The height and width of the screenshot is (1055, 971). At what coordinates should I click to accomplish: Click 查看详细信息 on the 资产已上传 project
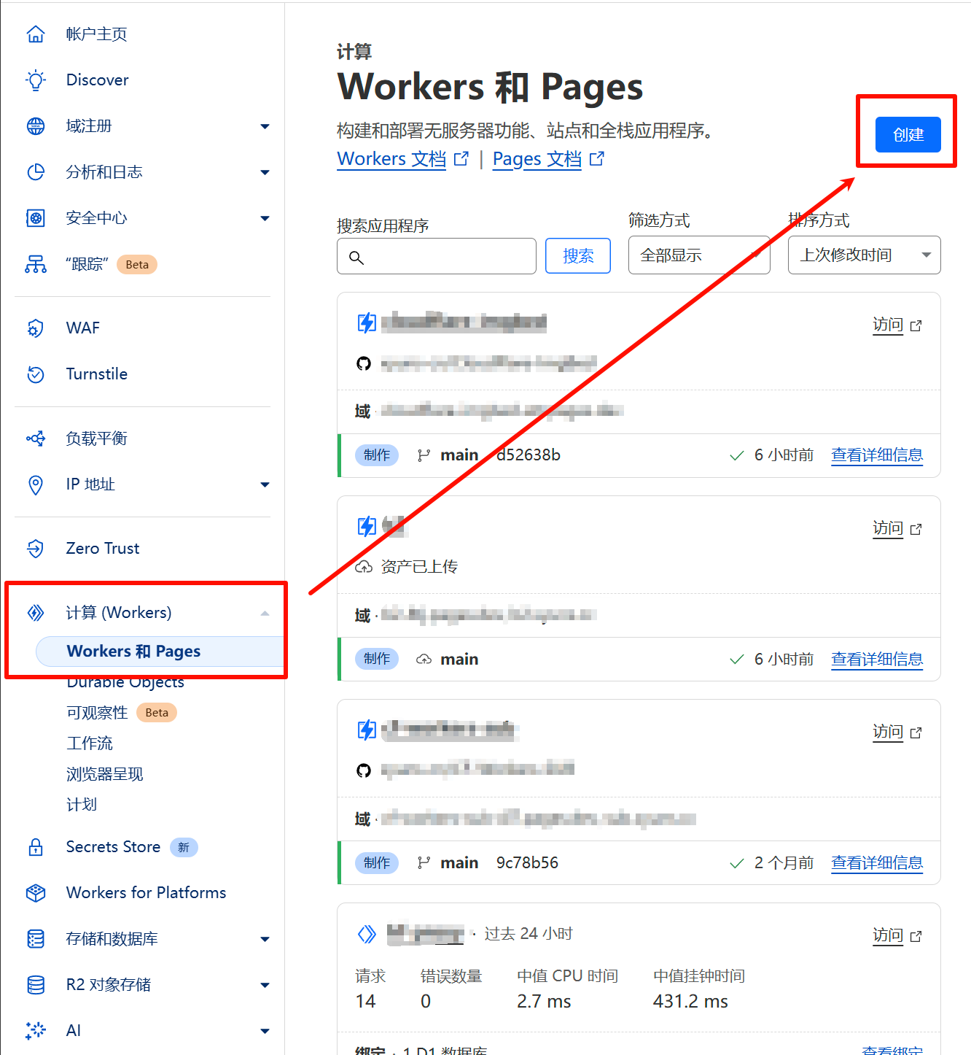click(x=877, y=660)
